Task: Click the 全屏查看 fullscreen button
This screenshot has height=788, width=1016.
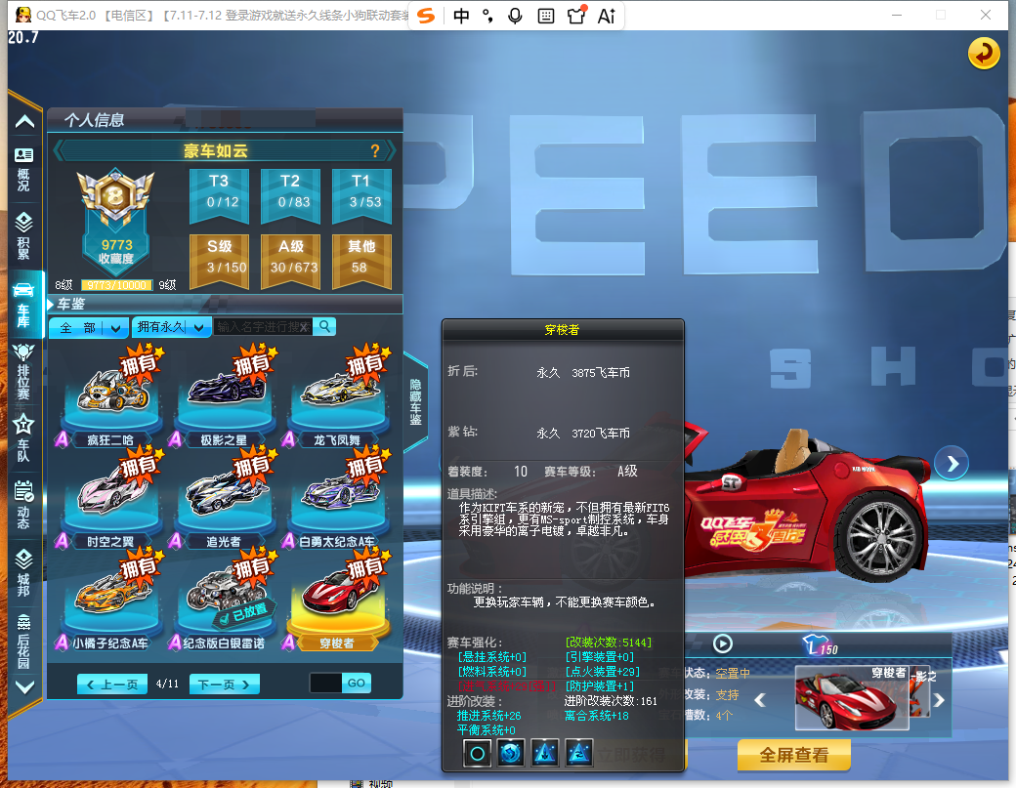Action: point(793,755)
